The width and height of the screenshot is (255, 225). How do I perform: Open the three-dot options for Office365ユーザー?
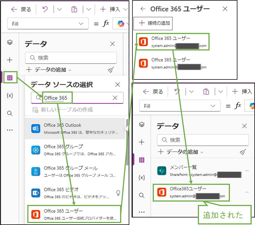[247, 192]
